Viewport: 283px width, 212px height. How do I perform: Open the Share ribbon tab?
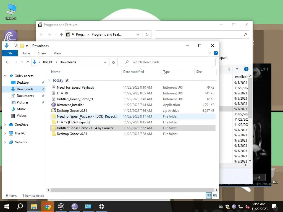(42, 53)
